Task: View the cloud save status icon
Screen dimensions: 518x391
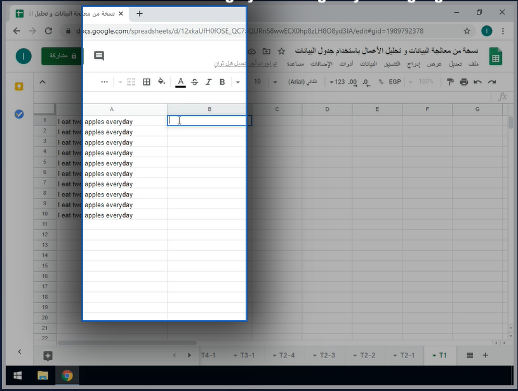Action: coord(252,51)
